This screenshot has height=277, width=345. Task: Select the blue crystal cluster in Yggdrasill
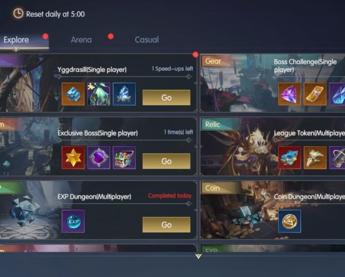coord(124,94)
